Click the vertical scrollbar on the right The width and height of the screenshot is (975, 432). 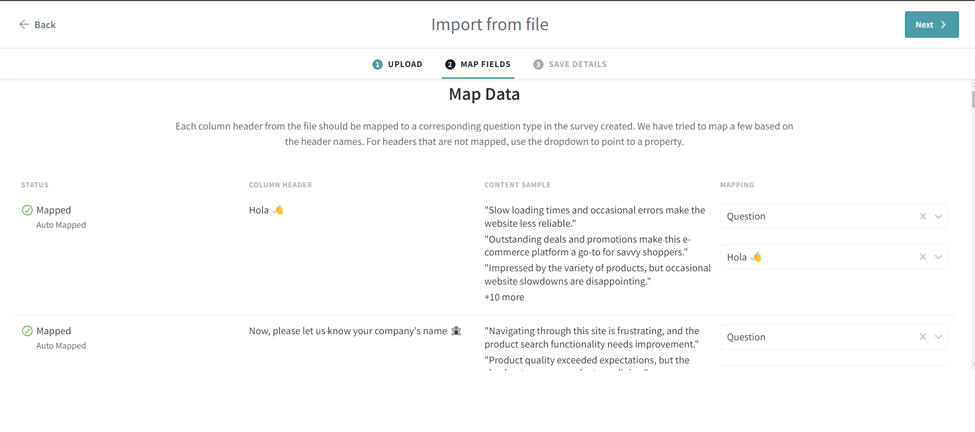point(972,99)
